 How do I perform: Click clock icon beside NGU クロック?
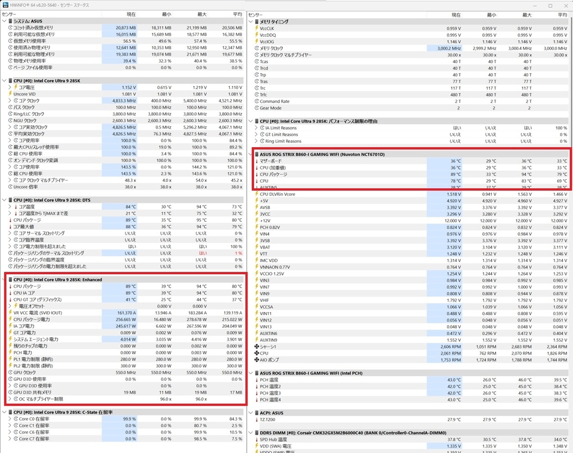pyautogui.click(x=11, y=121)
